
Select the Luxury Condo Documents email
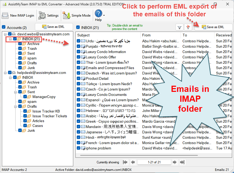[x=106, y=95]
